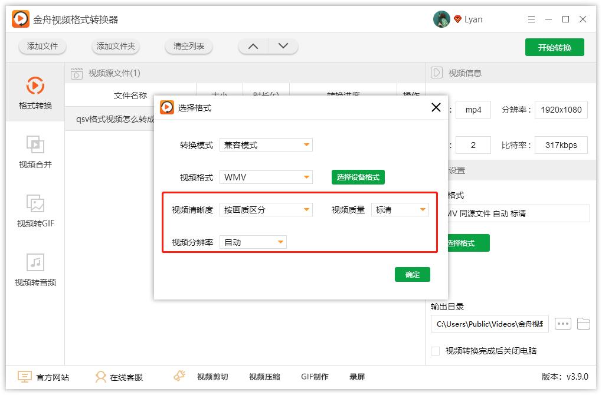Open the 视频合并 video merge panel

pos(35,152)
